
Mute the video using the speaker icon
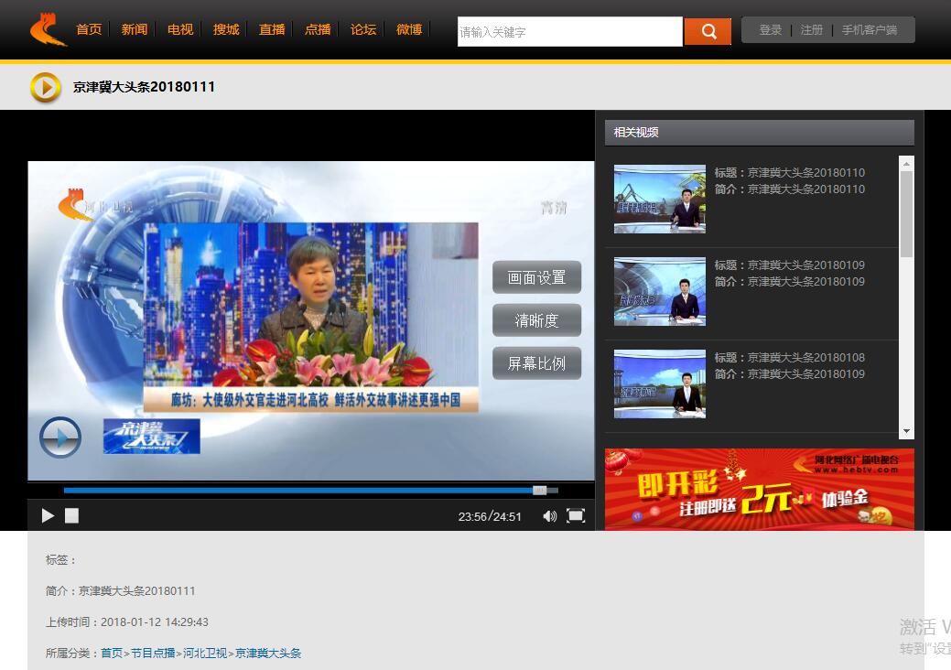pyautogui.click(x=549, y=516)
